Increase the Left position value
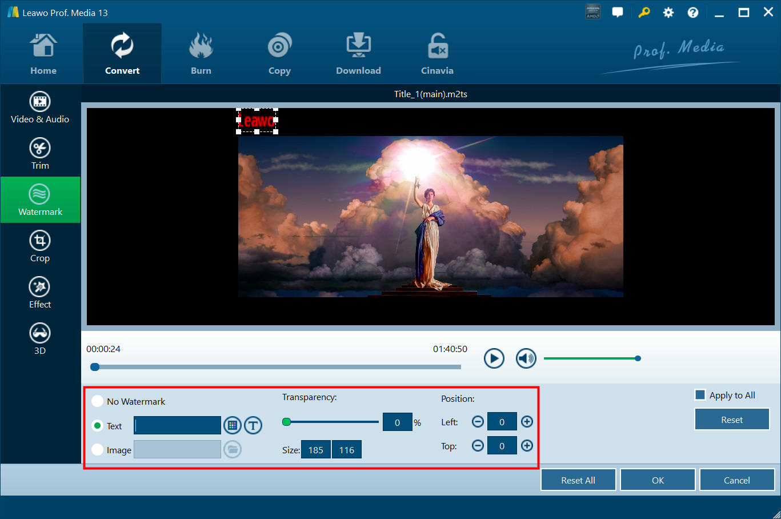 pyautogui.click(x=527, y=422)
